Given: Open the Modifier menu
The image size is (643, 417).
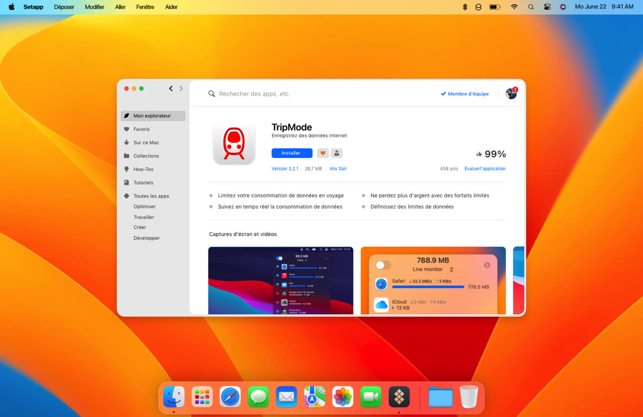Looking at the screenshot, I should coord(94,7).
